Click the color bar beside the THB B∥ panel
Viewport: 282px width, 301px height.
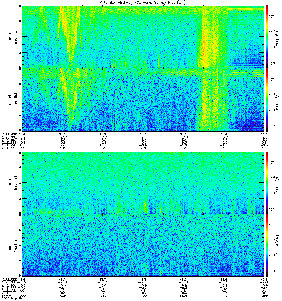(x=267, y=100)
